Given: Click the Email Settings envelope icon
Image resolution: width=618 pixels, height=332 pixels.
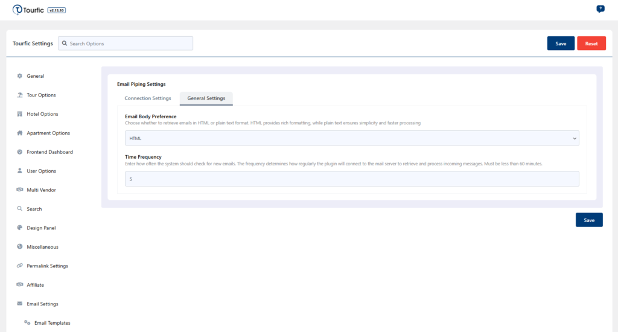Looking at the screenshot, I should (20, 303).
